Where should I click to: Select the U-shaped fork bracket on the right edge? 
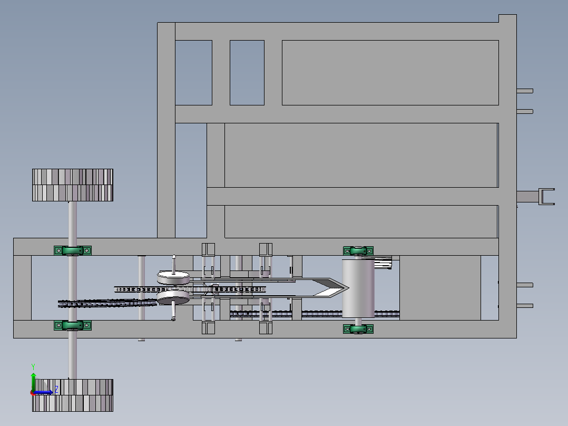tap(546, 197)
